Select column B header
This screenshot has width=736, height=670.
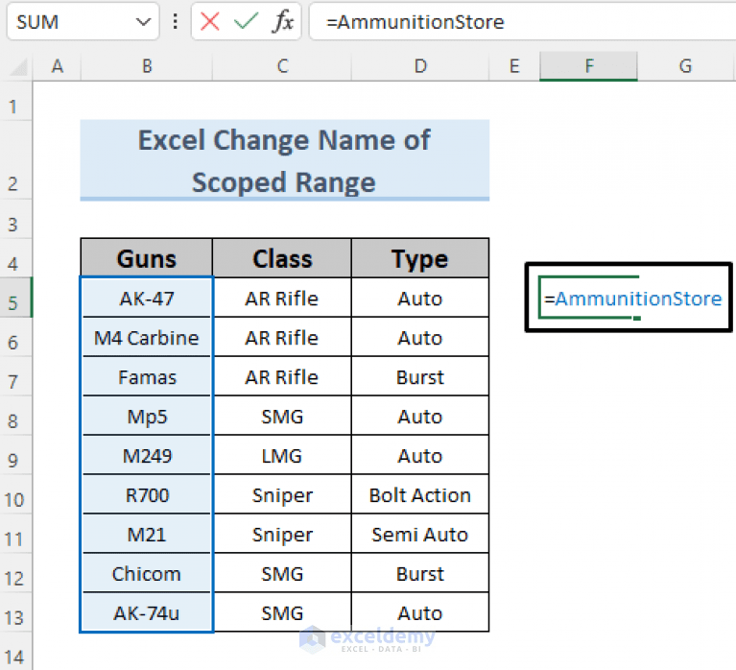tap(147, 66)
